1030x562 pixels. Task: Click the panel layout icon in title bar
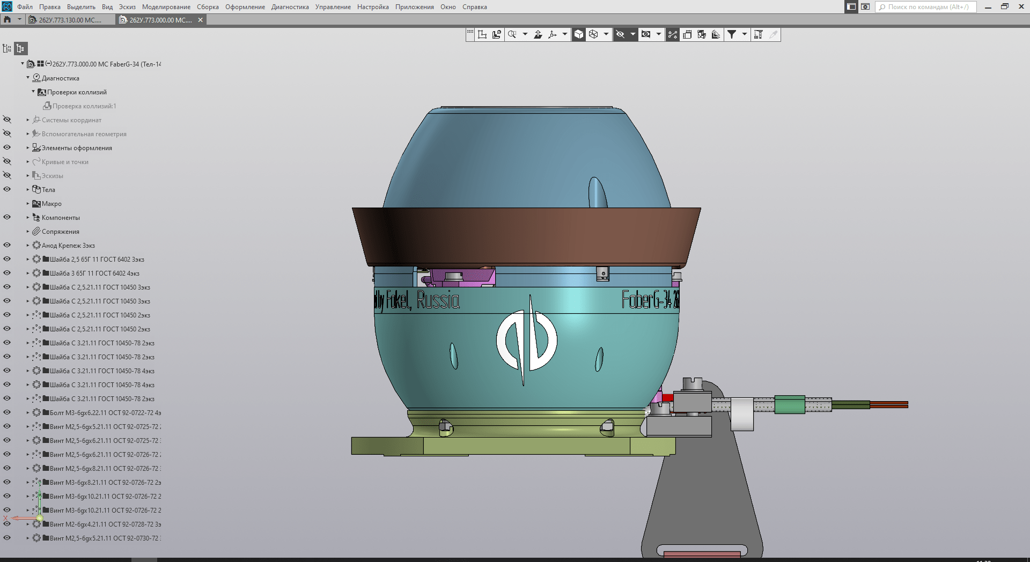point(851,6)
